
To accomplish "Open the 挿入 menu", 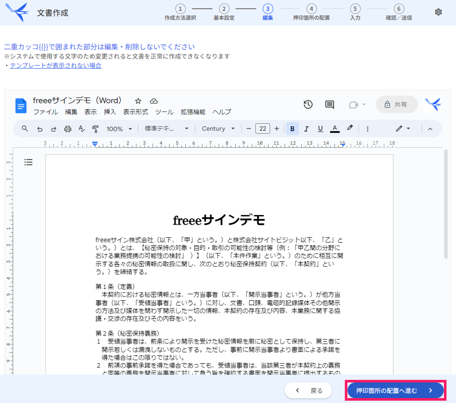I will pos(110,112).
